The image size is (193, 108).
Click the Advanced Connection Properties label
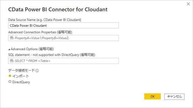click(x=40, y=32)
